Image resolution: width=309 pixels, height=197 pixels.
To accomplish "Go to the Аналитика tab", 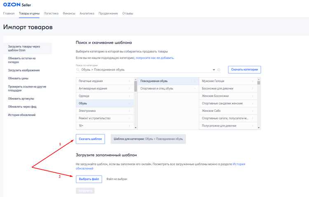I will click(87, 14).
